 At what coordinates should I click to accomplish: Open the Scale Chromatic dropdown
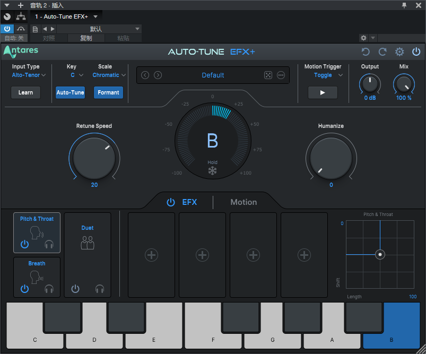[x=109, y=75]
